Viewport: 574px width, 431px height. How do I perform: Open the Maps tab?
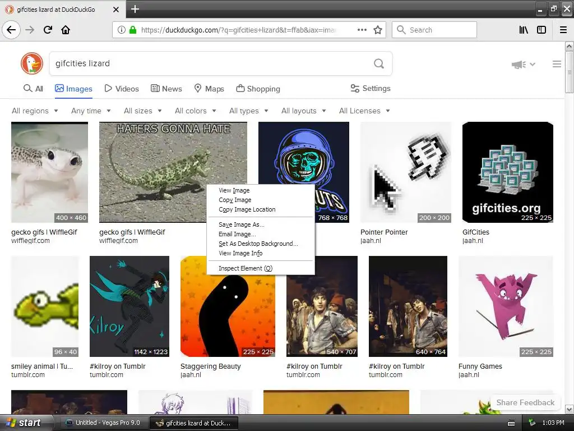209,89
